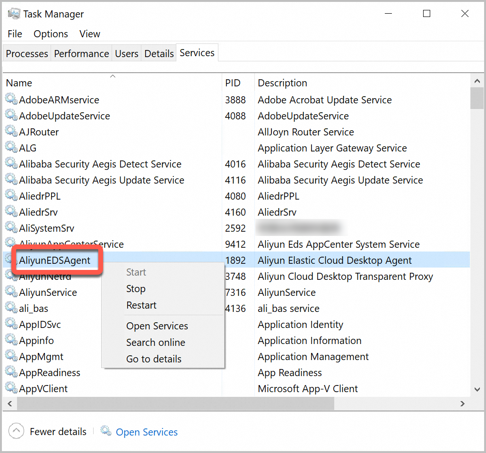Click the gear icon beside AdobeARMservice
Viewport: 486px width, 453px height.
pos(11,99)
